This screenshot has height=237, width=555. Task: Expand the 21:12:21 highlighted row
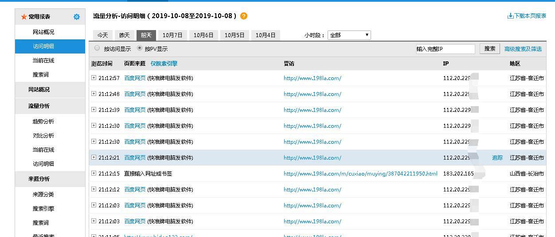[x=94, y=157]
